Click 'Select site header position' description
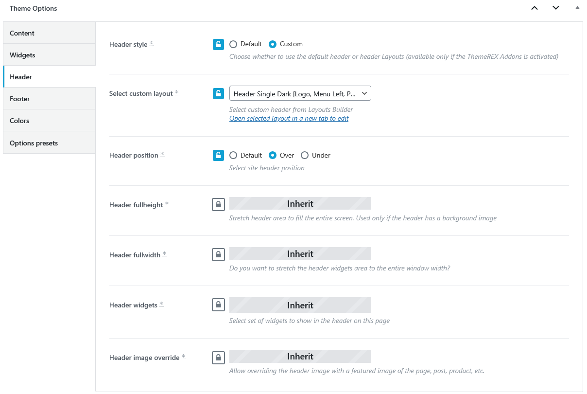587x394 pixels. [x=267, y=168]
